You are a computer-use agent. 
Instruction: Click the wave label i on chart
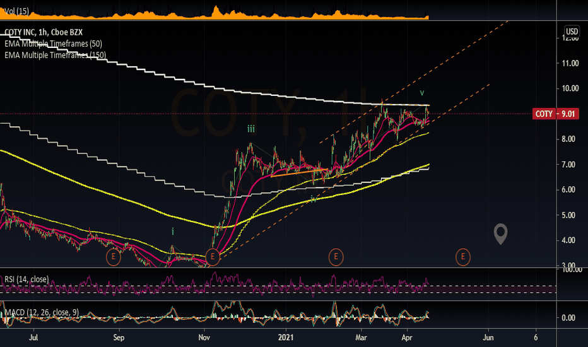tap(172, 231)
